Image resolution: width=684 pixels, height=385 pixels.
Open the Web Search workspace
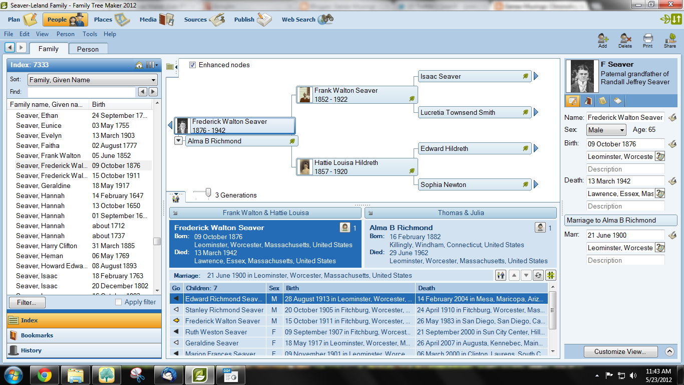307,20
